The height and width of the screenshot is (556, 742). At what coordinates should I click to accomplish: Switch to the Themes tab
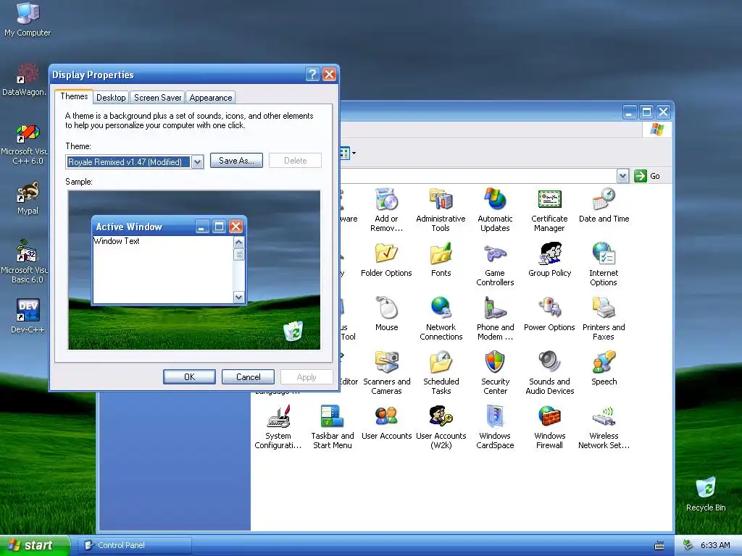click(74, 96)
